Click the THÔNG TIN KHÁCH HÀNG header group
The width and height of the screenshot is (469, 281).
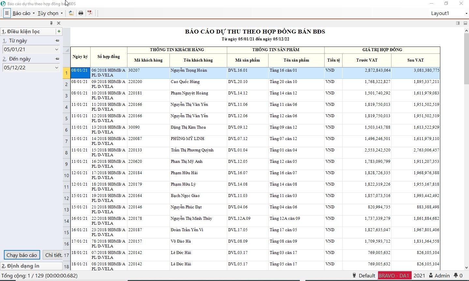(177, 50)
